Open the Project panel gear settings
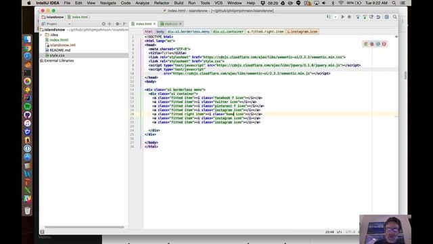Image resolution: width=433 pixels, height=244 pixels. [118, 24]
